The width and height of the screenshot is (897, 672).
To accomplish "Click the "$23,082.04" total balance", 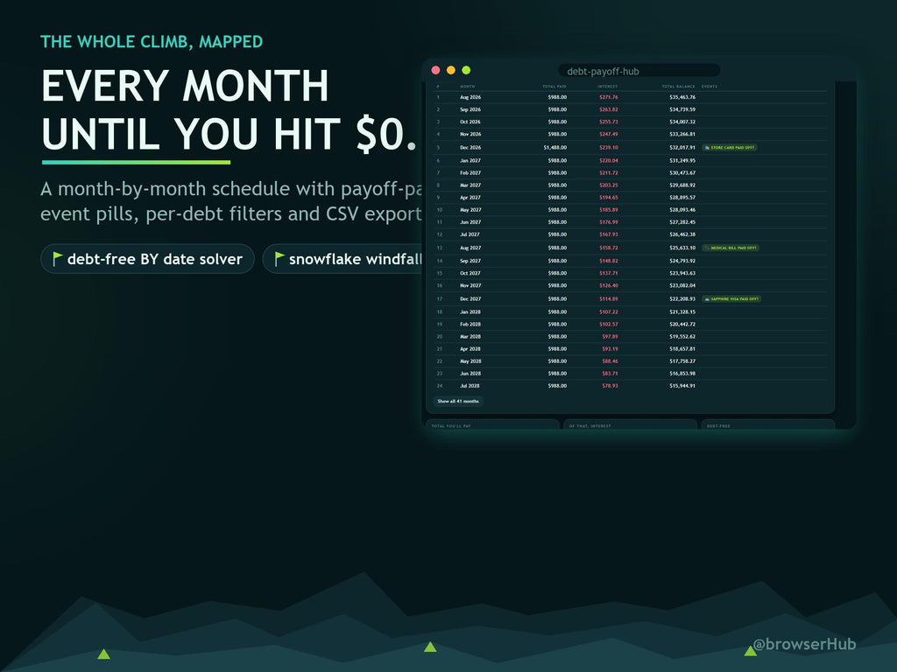I will (x=682, y=285).
